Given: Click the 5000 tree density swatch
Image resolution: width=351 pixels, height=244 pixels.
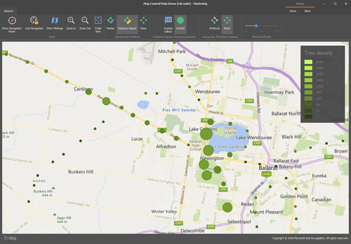Looking at the screenshot, I should coord(308,62).
